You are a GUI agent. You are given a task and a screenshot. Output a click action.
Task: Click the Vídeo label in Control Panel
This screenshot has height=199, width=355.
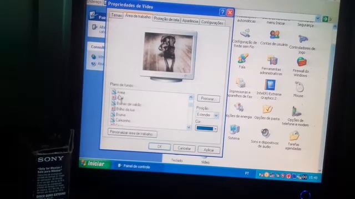click(x=205, y=162)
